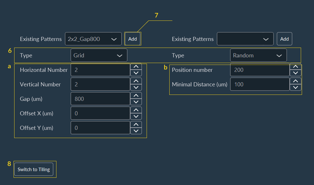
Task: Increase the Offset X value
Action: (x=136, y=110)
